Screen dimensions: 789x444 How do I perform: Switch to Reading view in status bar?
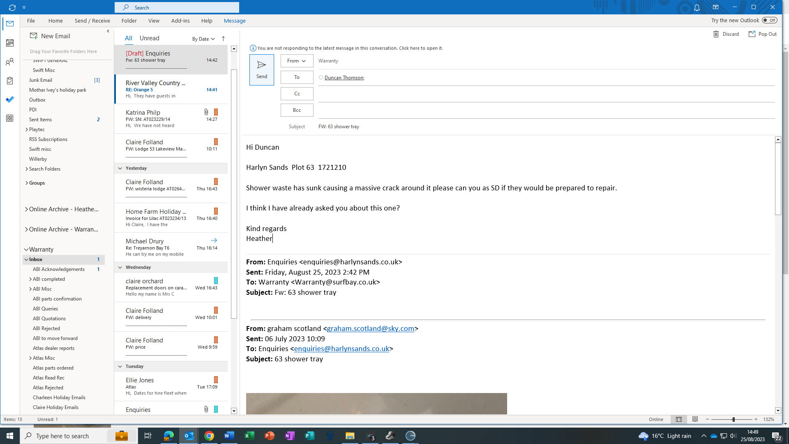(695, 419)
